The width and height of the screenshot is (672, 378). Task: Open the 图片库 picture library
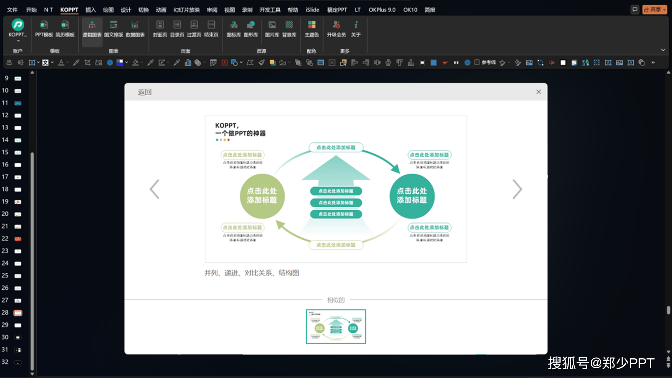pos(272,29)
